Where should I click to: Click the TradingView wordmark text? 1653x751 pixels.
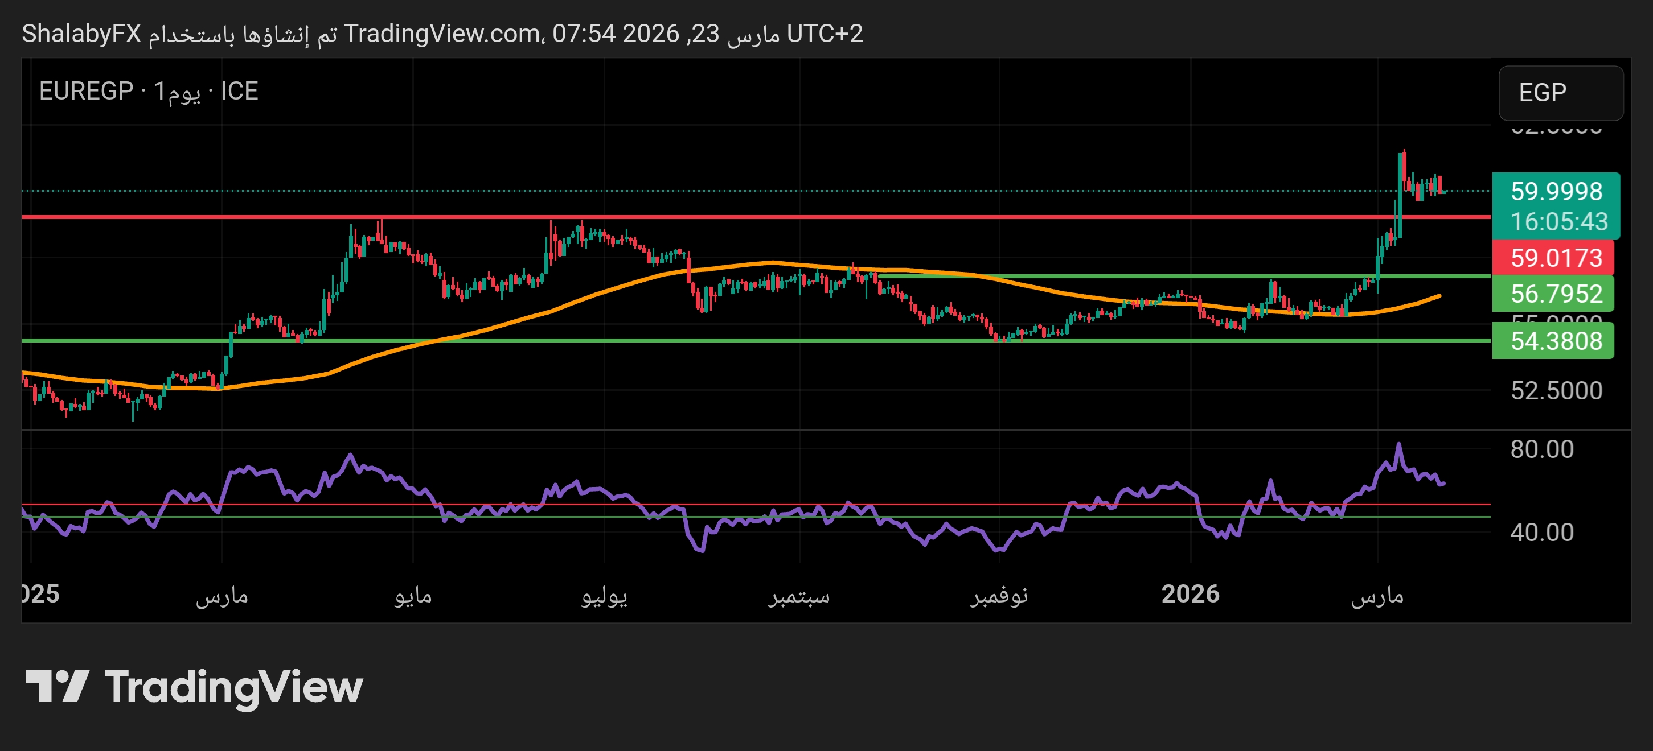pos(233,687)
